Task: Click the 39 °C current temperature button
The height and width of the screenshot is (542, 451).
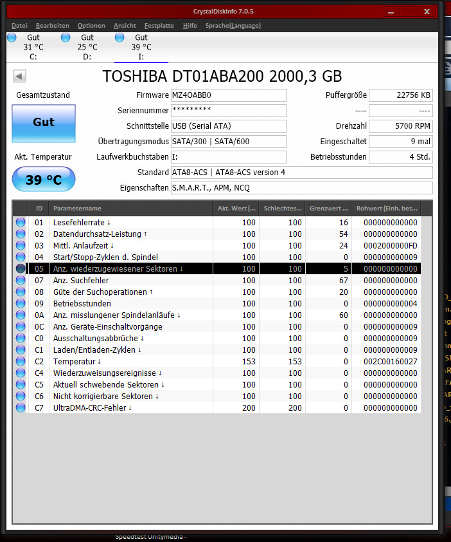Action: [x=44, y=179]
